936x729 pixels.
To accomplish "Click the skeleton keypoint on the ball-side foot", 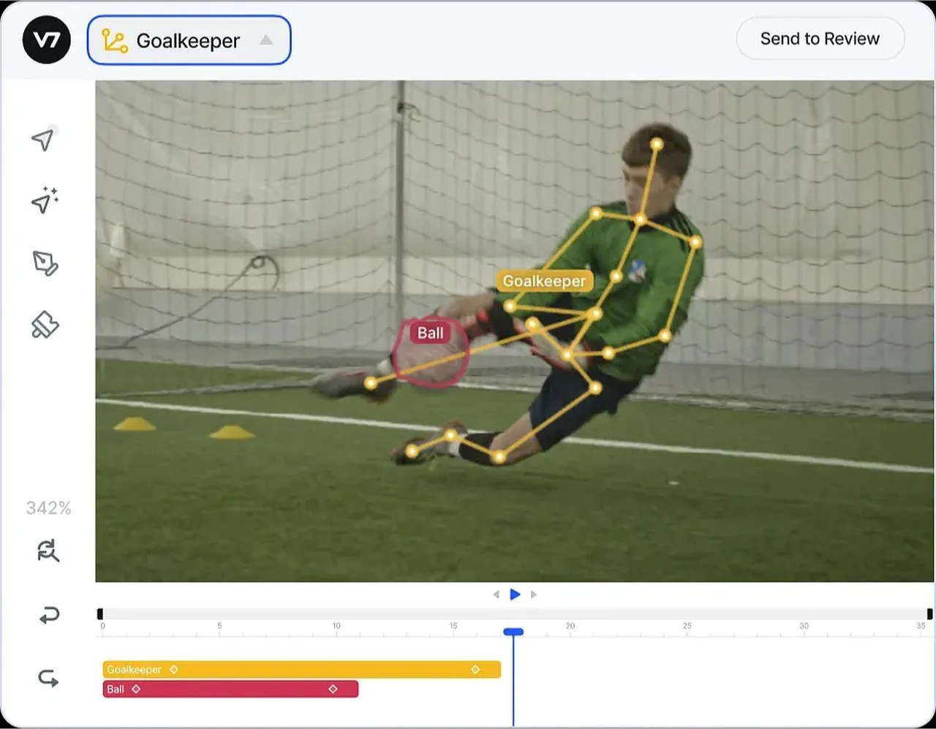I will (x=371, y=383).
